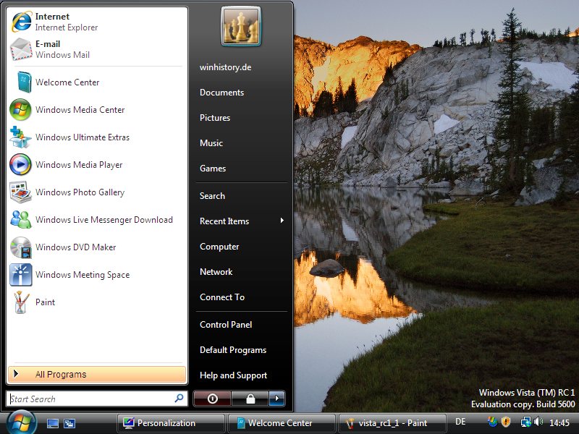
Task: Open Documents from Start menu
Action: tap(222, 93)
